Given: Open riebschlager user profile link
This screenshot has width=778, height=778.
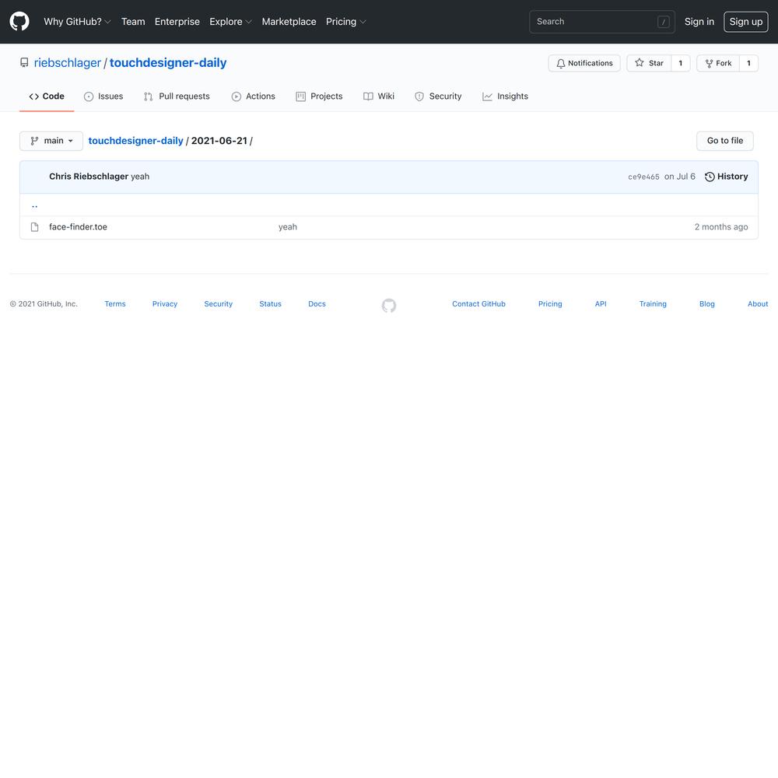Looking at the screenshot, I should click(x=68, y=62).
